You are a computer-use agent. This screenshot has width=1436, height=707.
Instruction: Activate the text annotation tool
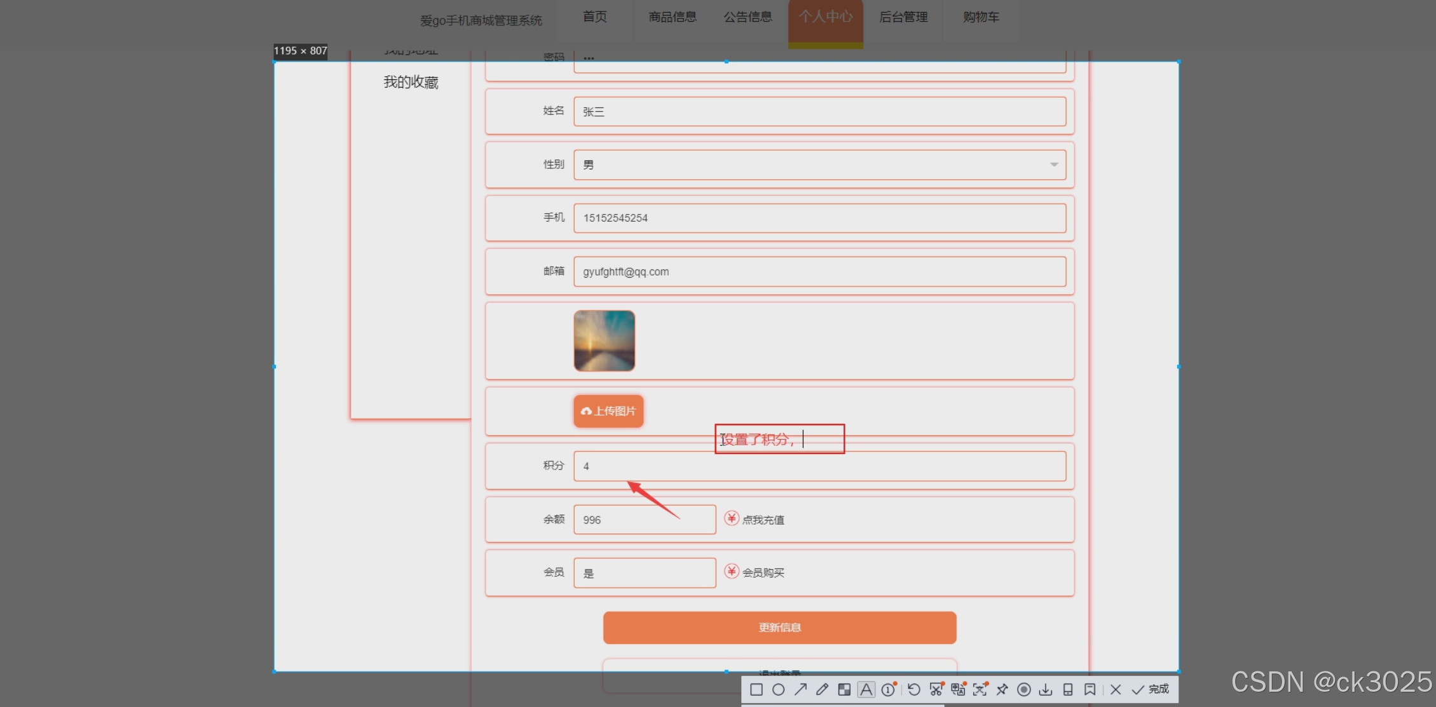tap(866, 690)
